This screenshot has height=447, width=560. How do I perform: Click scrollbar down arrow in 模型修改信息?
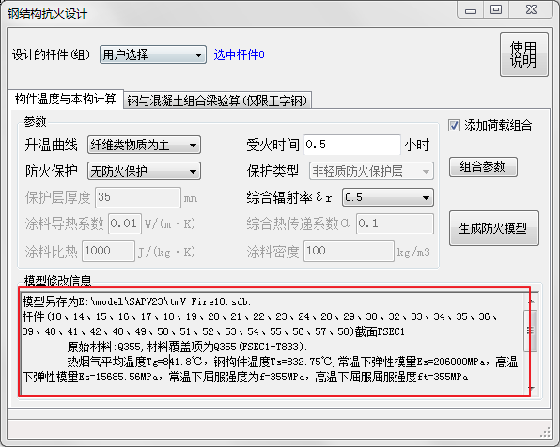coord(531,388)
